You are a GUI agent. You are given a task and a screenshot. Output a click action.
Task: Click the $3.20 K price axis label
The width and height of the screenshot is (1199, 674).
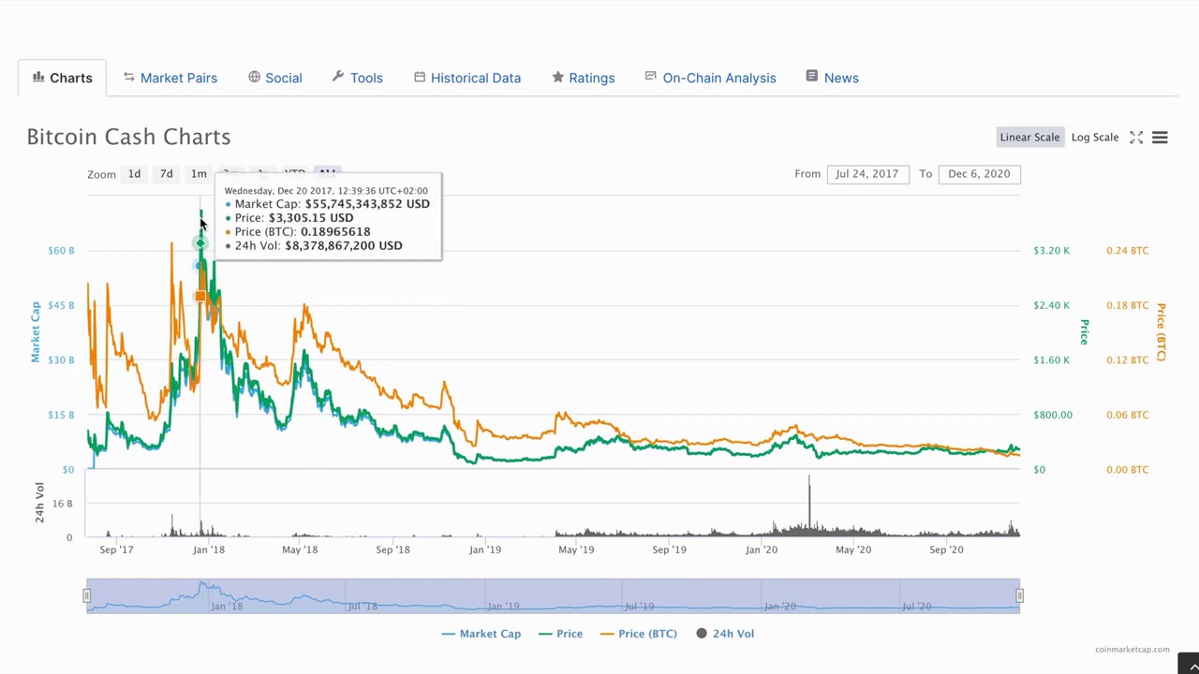(x=1051, y=251)
